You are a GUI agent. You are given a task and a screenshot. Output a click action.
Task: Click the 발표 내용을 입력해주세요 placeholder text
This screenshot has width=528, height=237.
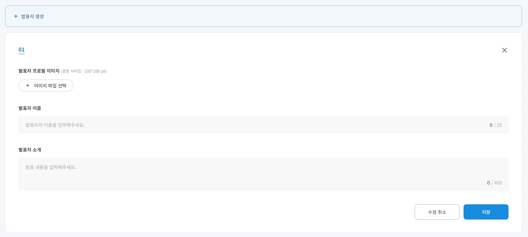click(x=51, y=167)
